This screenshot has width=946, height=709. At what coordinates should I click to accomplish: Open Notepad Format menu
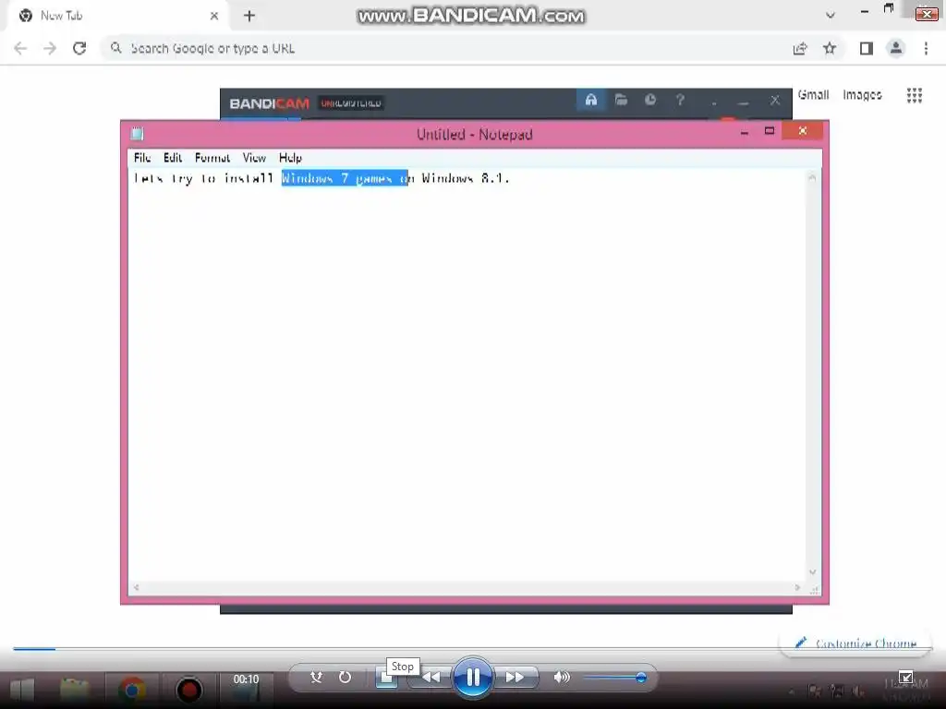[x=212, y=158]
